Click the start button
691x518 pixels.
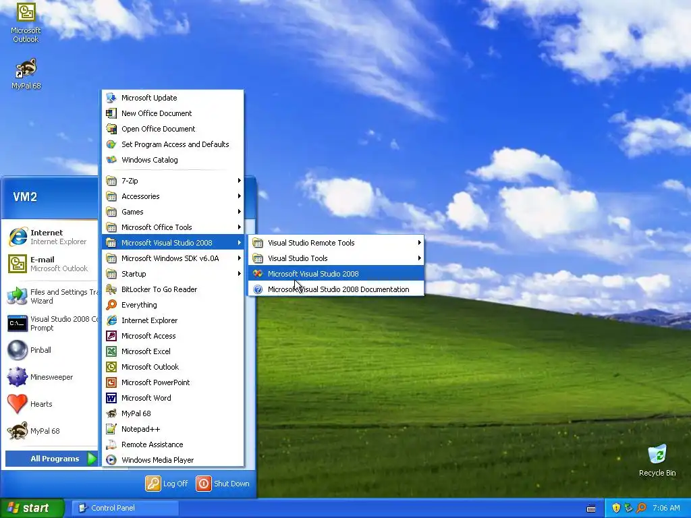tap(32, 508)
